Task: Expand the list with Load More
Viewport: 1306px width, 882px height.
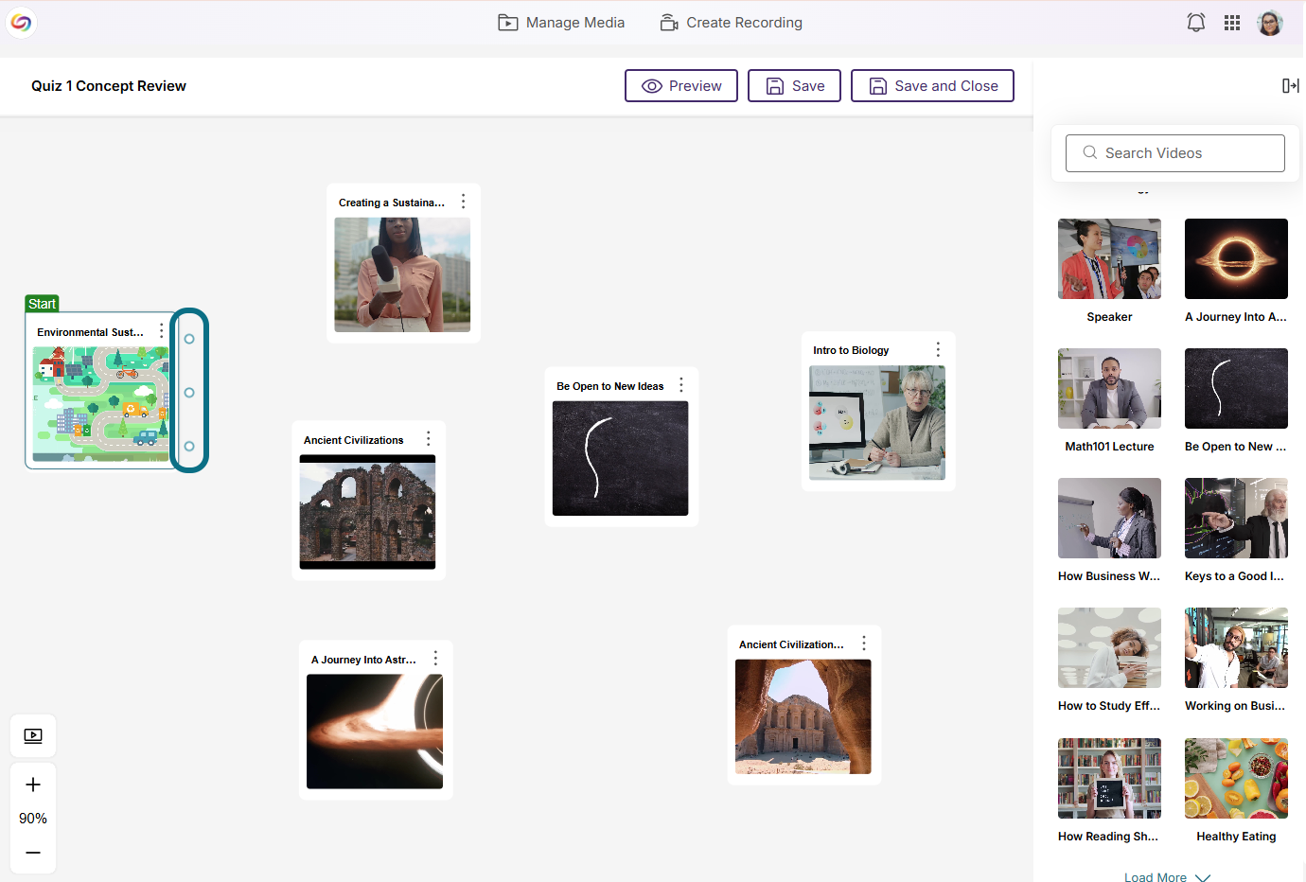Action: pyautogui.click(x=1167, y=877)
